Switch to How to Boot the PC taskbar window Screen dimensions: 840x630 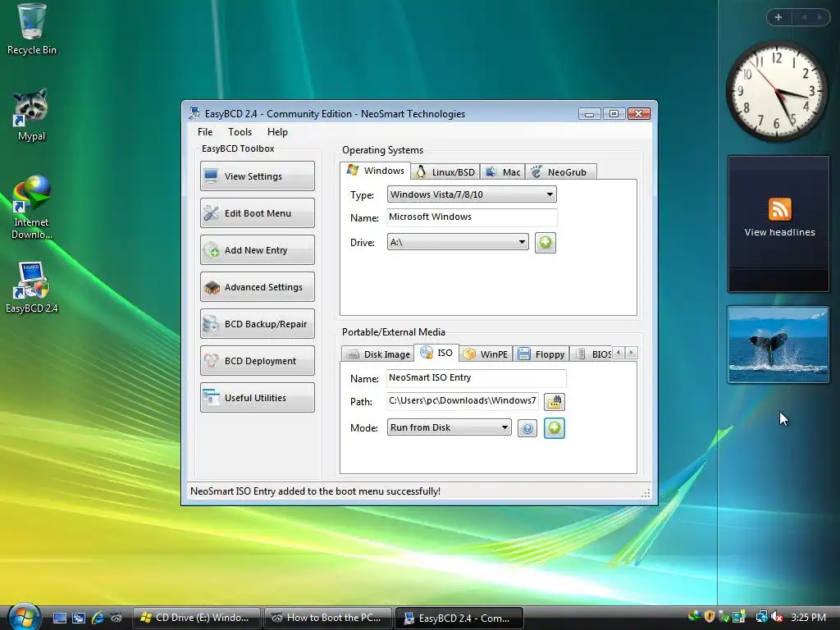coord(328,618)
